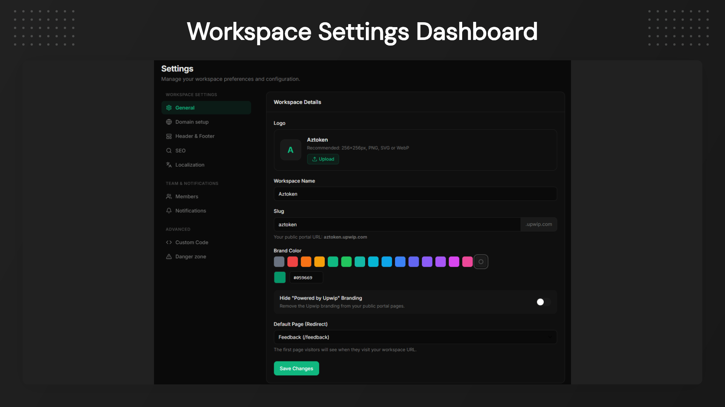Click the gear icon beside General
The width and height of the screenshot is (725, 407).
[x=169, y=108]
